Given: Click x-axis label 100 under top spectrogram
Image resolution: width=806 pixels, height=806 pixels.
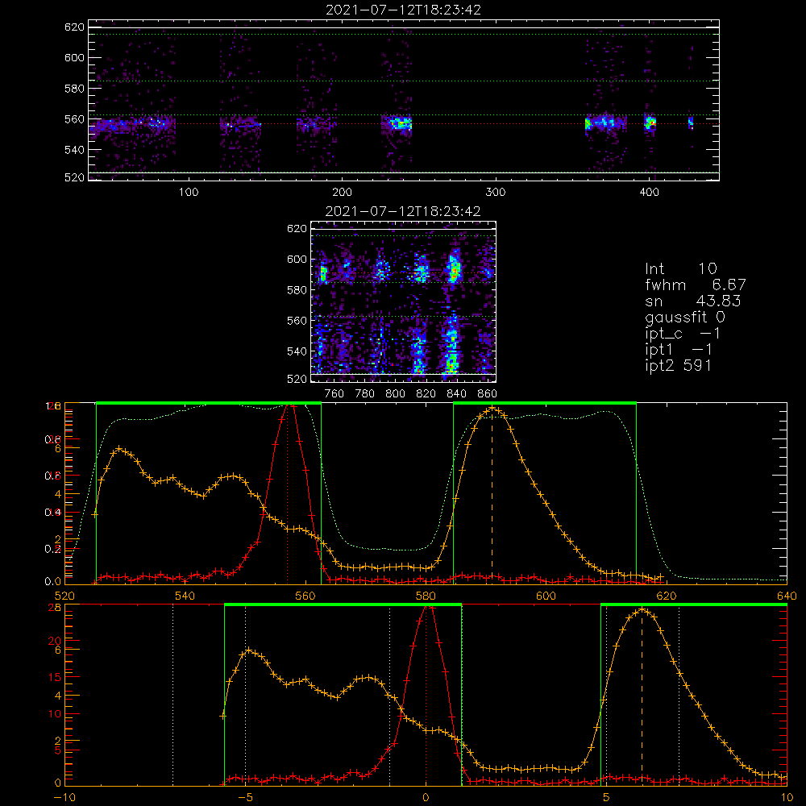Looking at the screenshot, I should pos(189,192).
